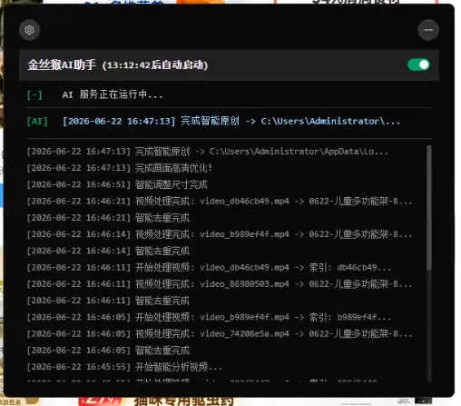Click the [AI] latest status line 完成智能原创
The height and width of the screenshot is (406, 461).
[213, 122]
